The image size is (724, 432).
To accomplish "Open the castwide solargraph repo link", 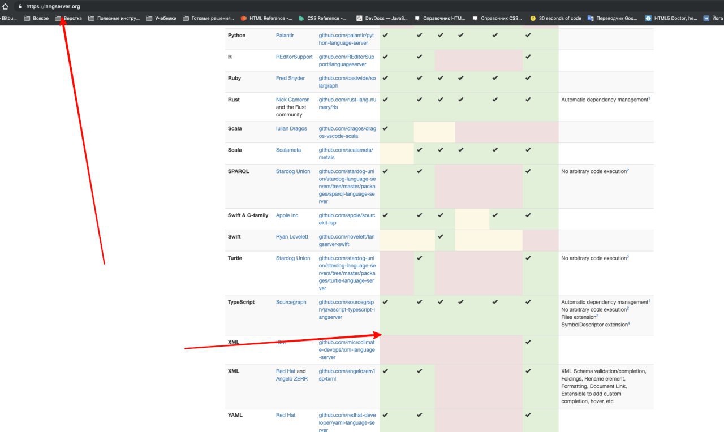I will (347, 82).
